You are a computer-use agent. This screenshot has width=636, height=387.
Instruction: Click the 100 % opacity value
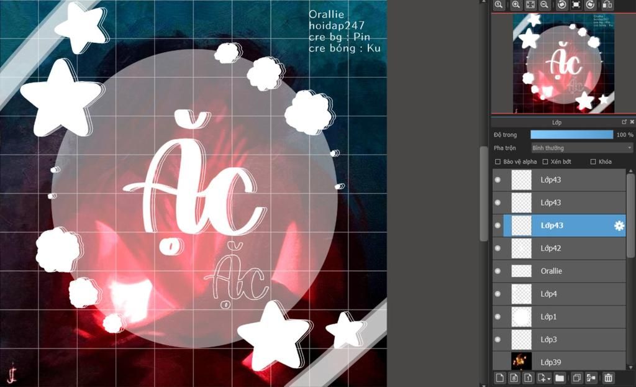pyautogui.click(x=624, y=135)
